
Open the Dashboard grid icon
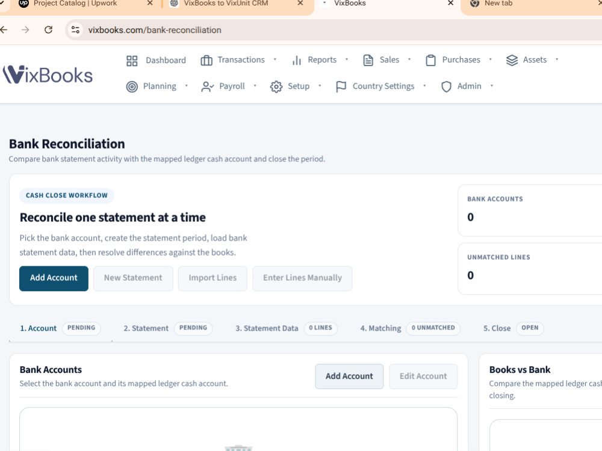coord(132,61)
